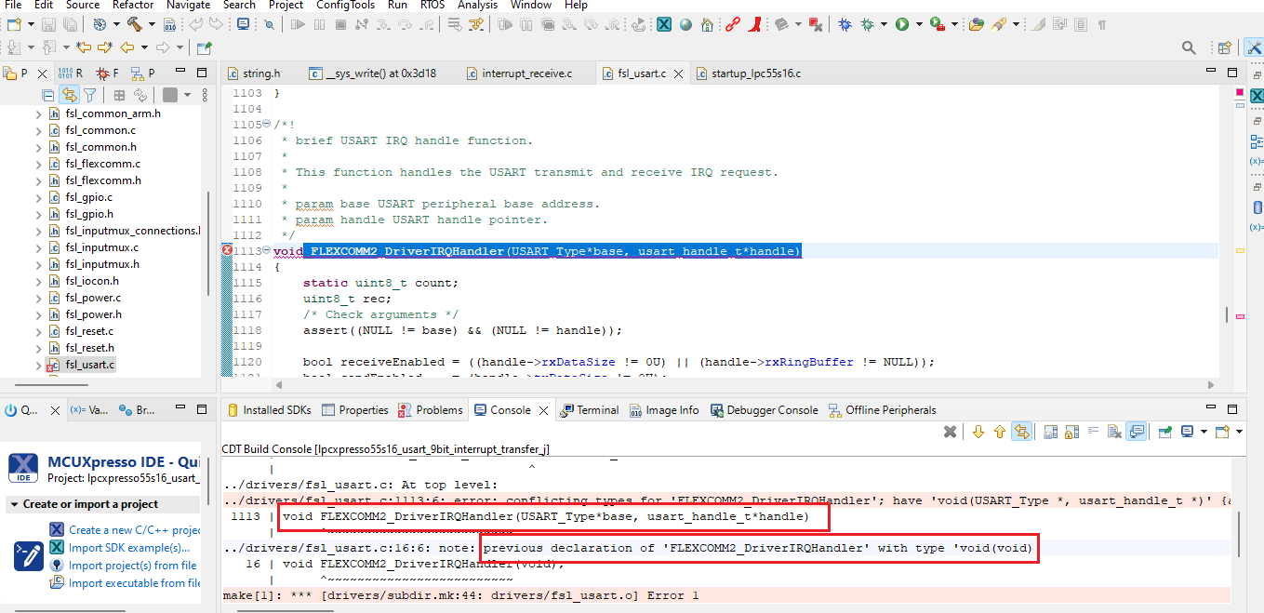
Task: Start a debug session with the bug icon
Action: (845, 25)
